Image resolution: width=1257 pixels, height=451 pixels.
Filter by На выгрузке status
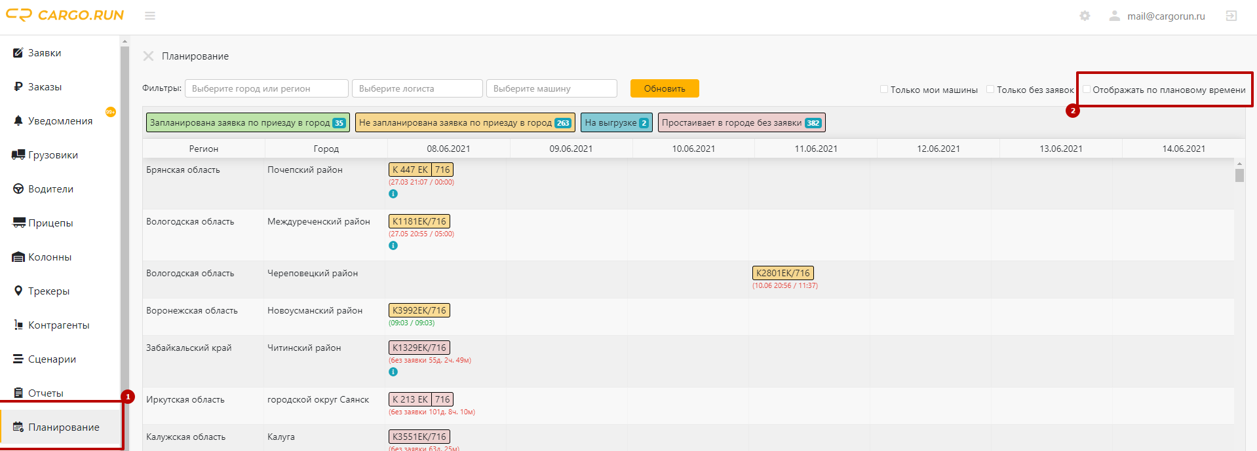pyautogui.click(x=617, y=122)
